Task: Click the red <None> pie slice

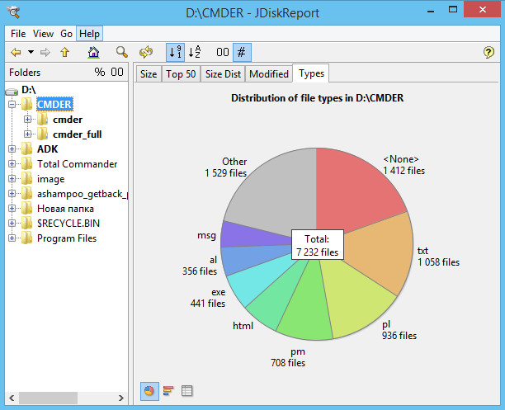Action: click(x=351, y=193)
